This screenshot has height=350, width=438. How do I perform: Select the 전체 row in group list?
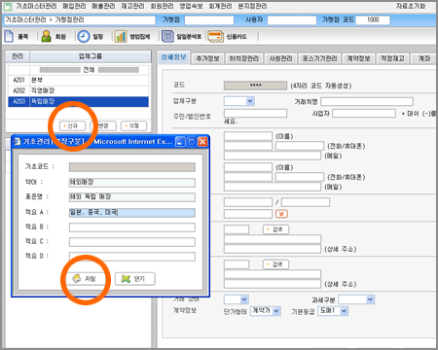[x=78, y=70]
